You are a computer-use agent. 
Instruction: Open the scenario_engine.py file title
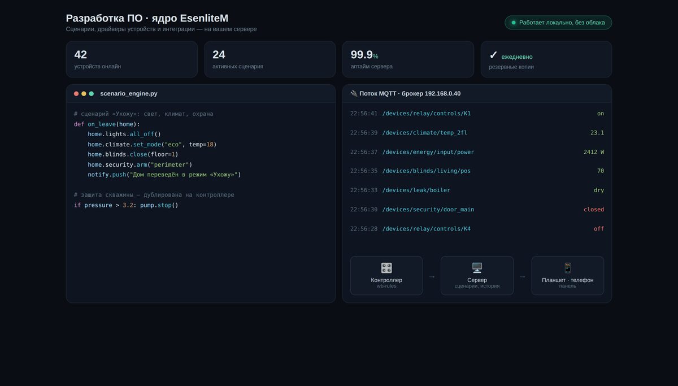pos(129,94)
